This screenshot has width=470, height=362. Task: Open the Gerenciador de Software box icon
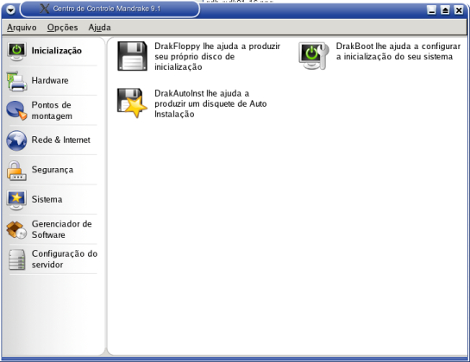click(x=16, y=230)
